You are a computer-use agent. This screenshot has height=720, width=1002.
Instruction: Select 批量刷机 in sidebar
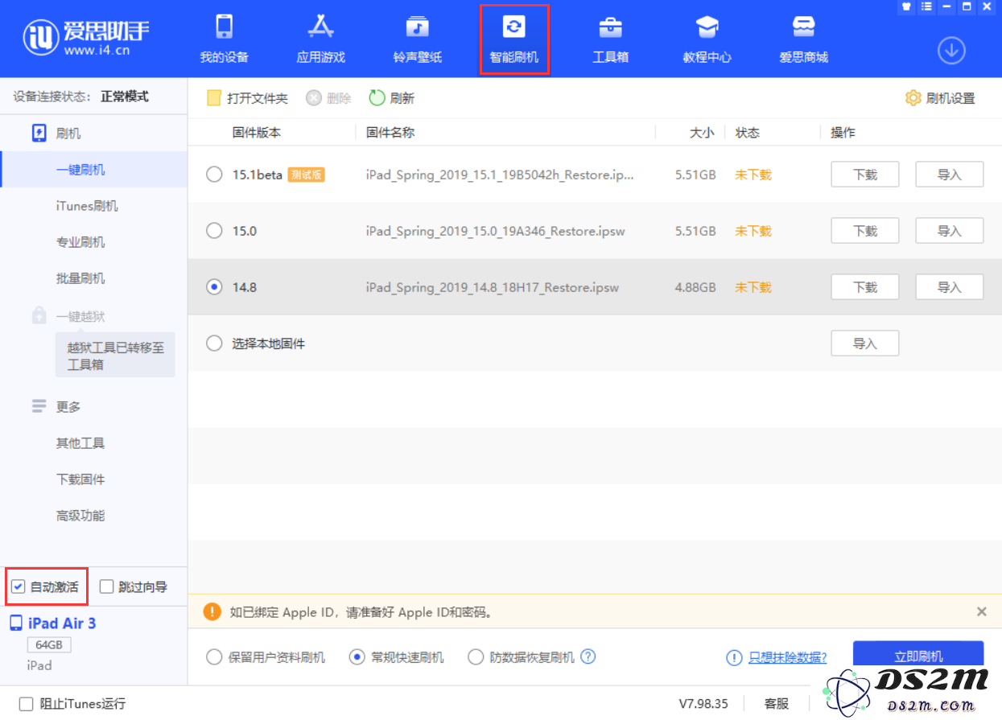(80, 278)
